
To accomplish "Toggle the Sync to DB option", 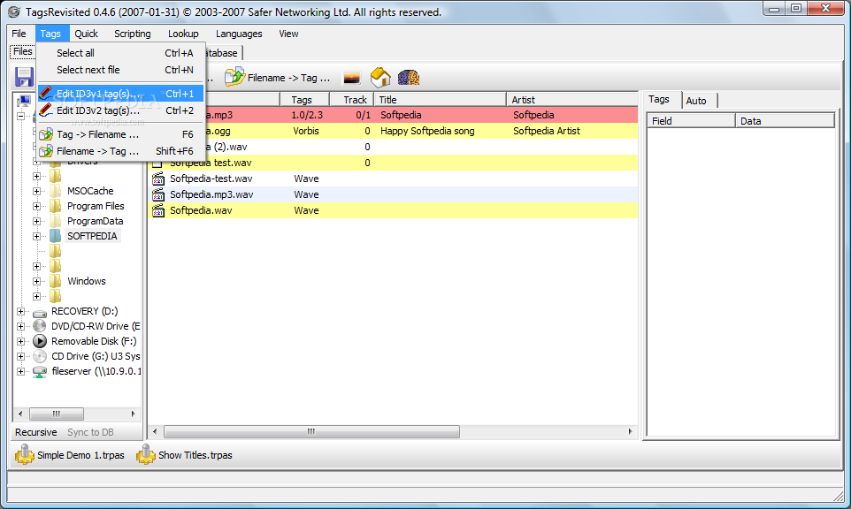I will click(x=90, y=432).
